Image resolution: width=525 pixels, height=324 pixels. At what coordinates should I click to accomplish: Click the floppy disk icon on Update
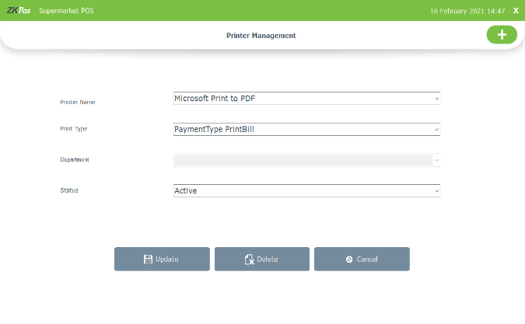(148, 260)
